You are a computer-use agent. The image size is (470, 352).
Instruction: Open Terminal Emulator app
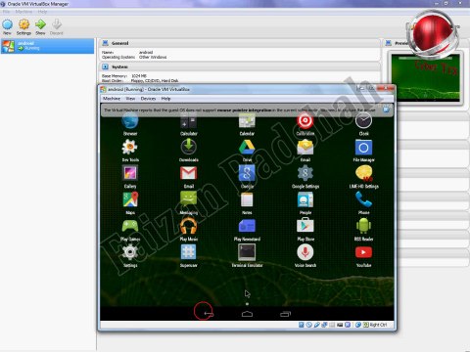[247, 254]
